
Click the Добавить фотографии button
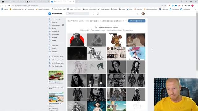(137, 21)
